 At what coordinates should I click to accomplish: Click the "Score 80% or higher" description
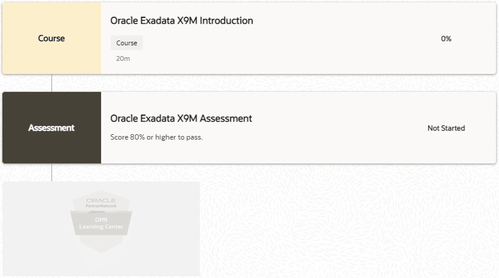click(156, 137)
